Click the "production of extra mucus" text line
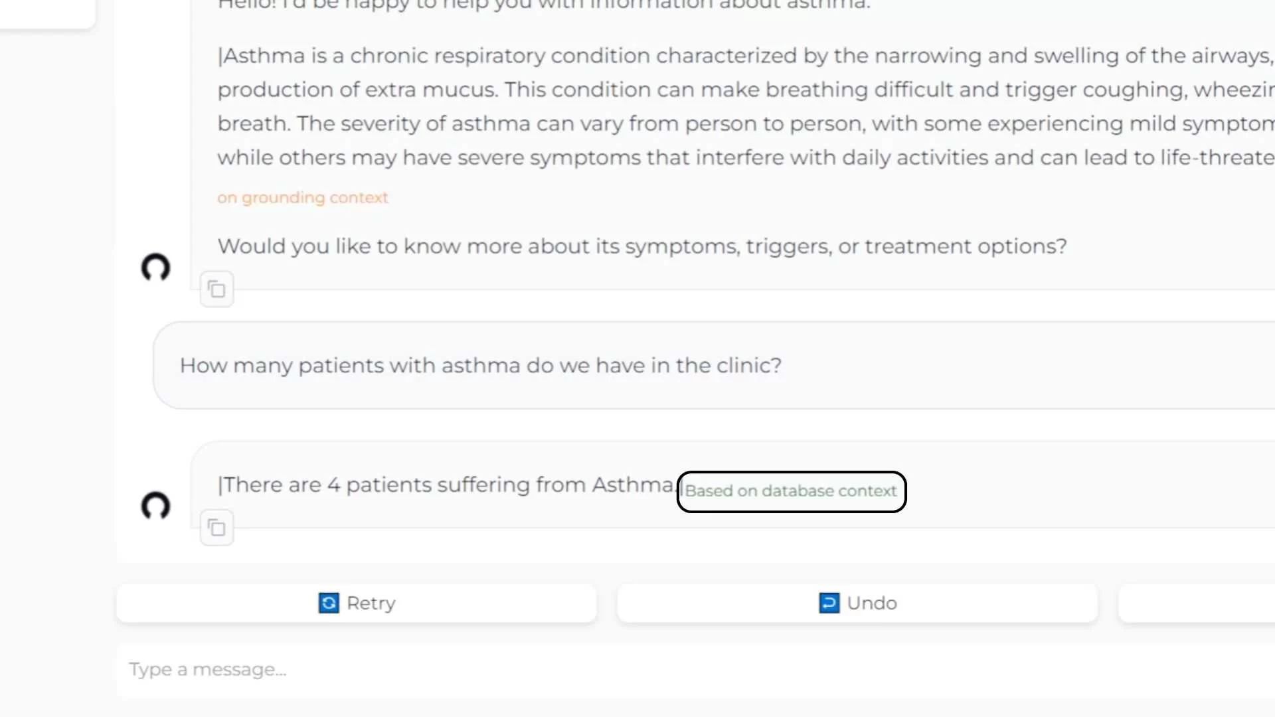This screenshot has width=1275, height=717. click(744, 90)
